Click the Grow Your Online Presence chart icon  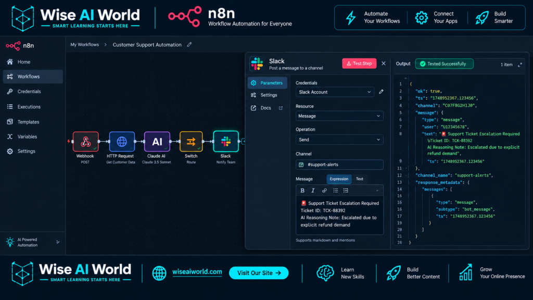coord(466,272)
